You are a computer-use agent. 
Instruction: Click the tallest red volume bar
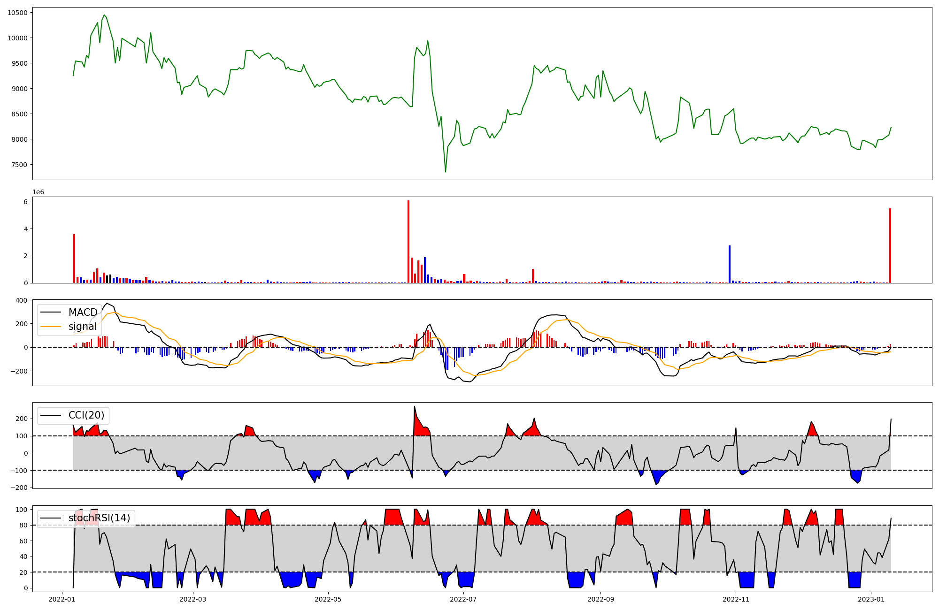408,242
